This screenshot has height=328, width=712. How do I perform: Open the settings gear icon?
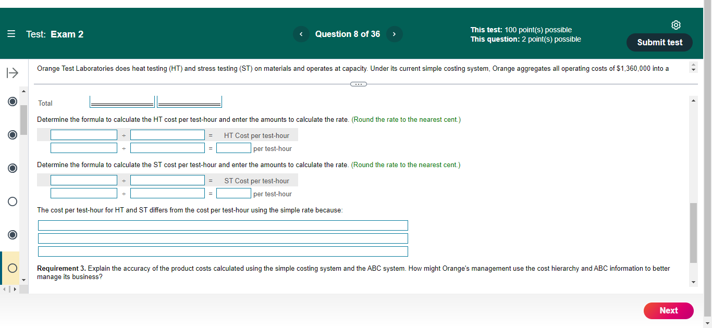(676, 24)
